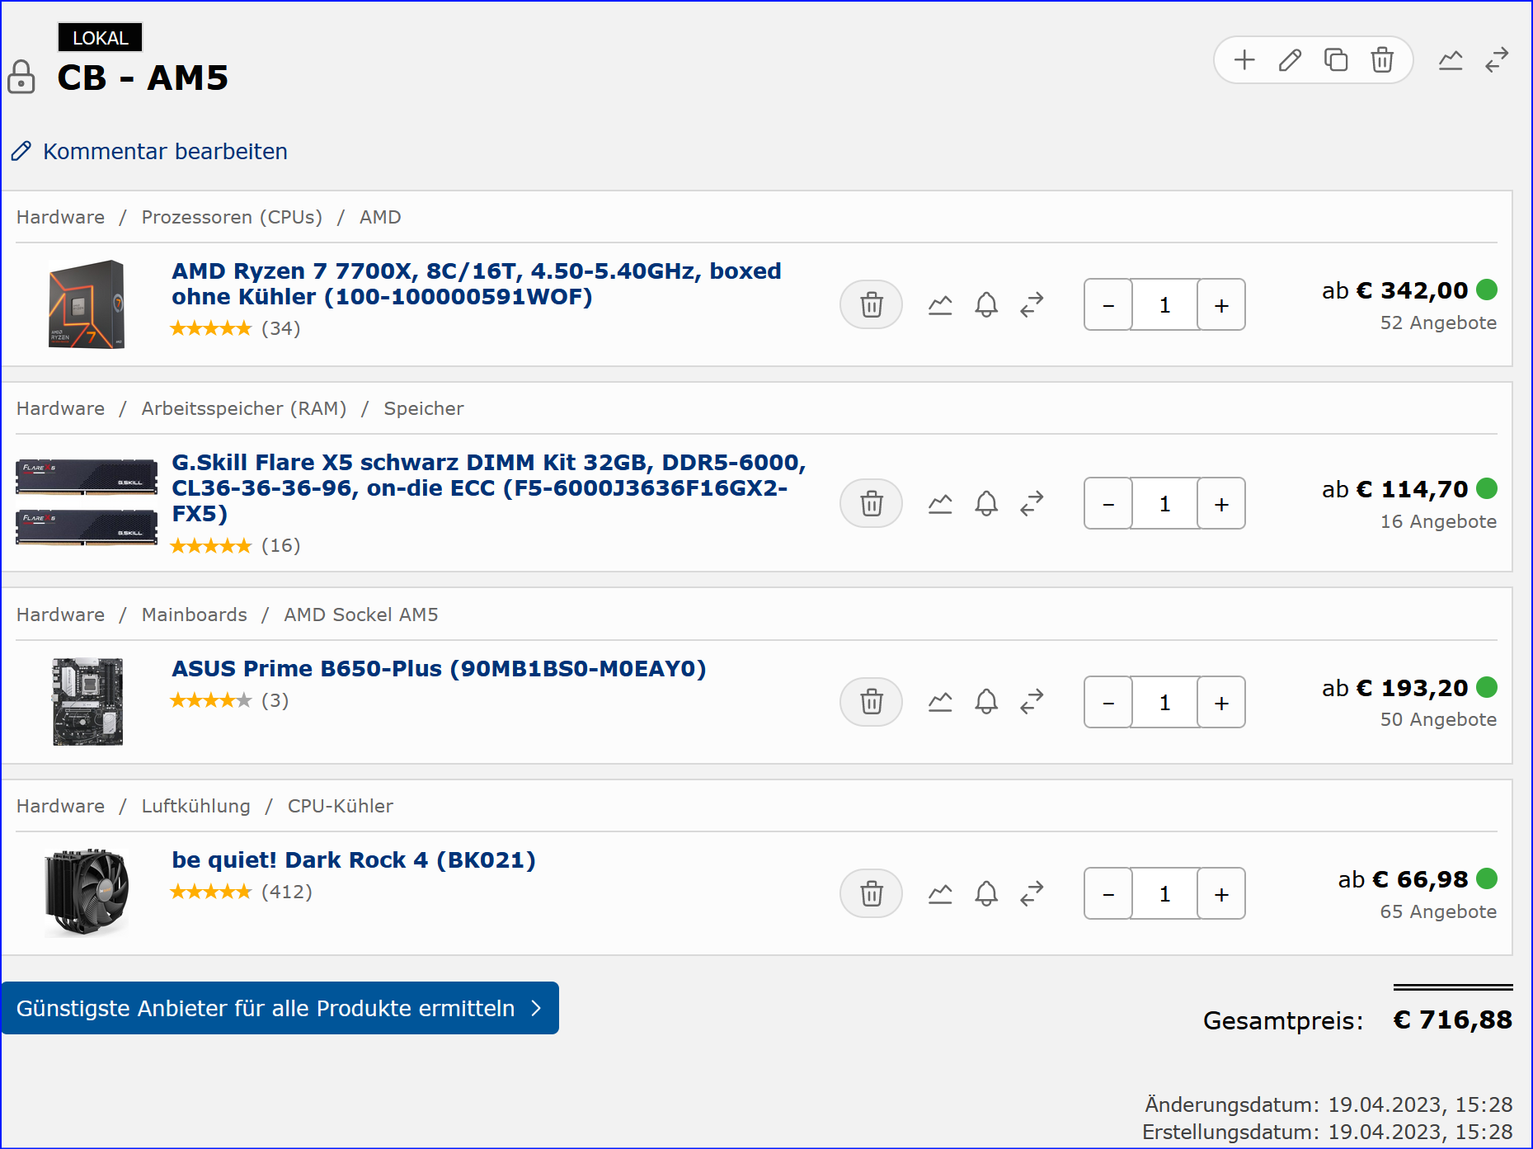The height and width of the screenshot is (1149, 1533).
Task: Remove G.Skill Flare X5 from list
Action: [x=872, y=503]
